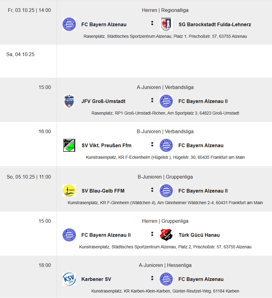This screenshot has width=272, height=298.
Task: Click FC Bayern Alzenau II crest beside Türk Gücü
Action: click(x=69, y=235)
